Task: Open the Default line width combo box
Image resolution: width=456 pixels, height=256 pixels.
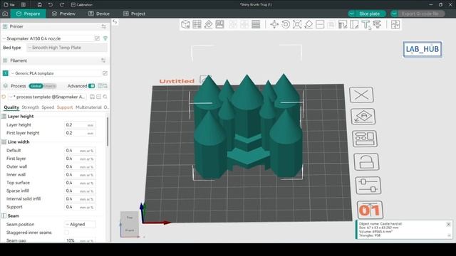Action: click(x=80, y=151)
